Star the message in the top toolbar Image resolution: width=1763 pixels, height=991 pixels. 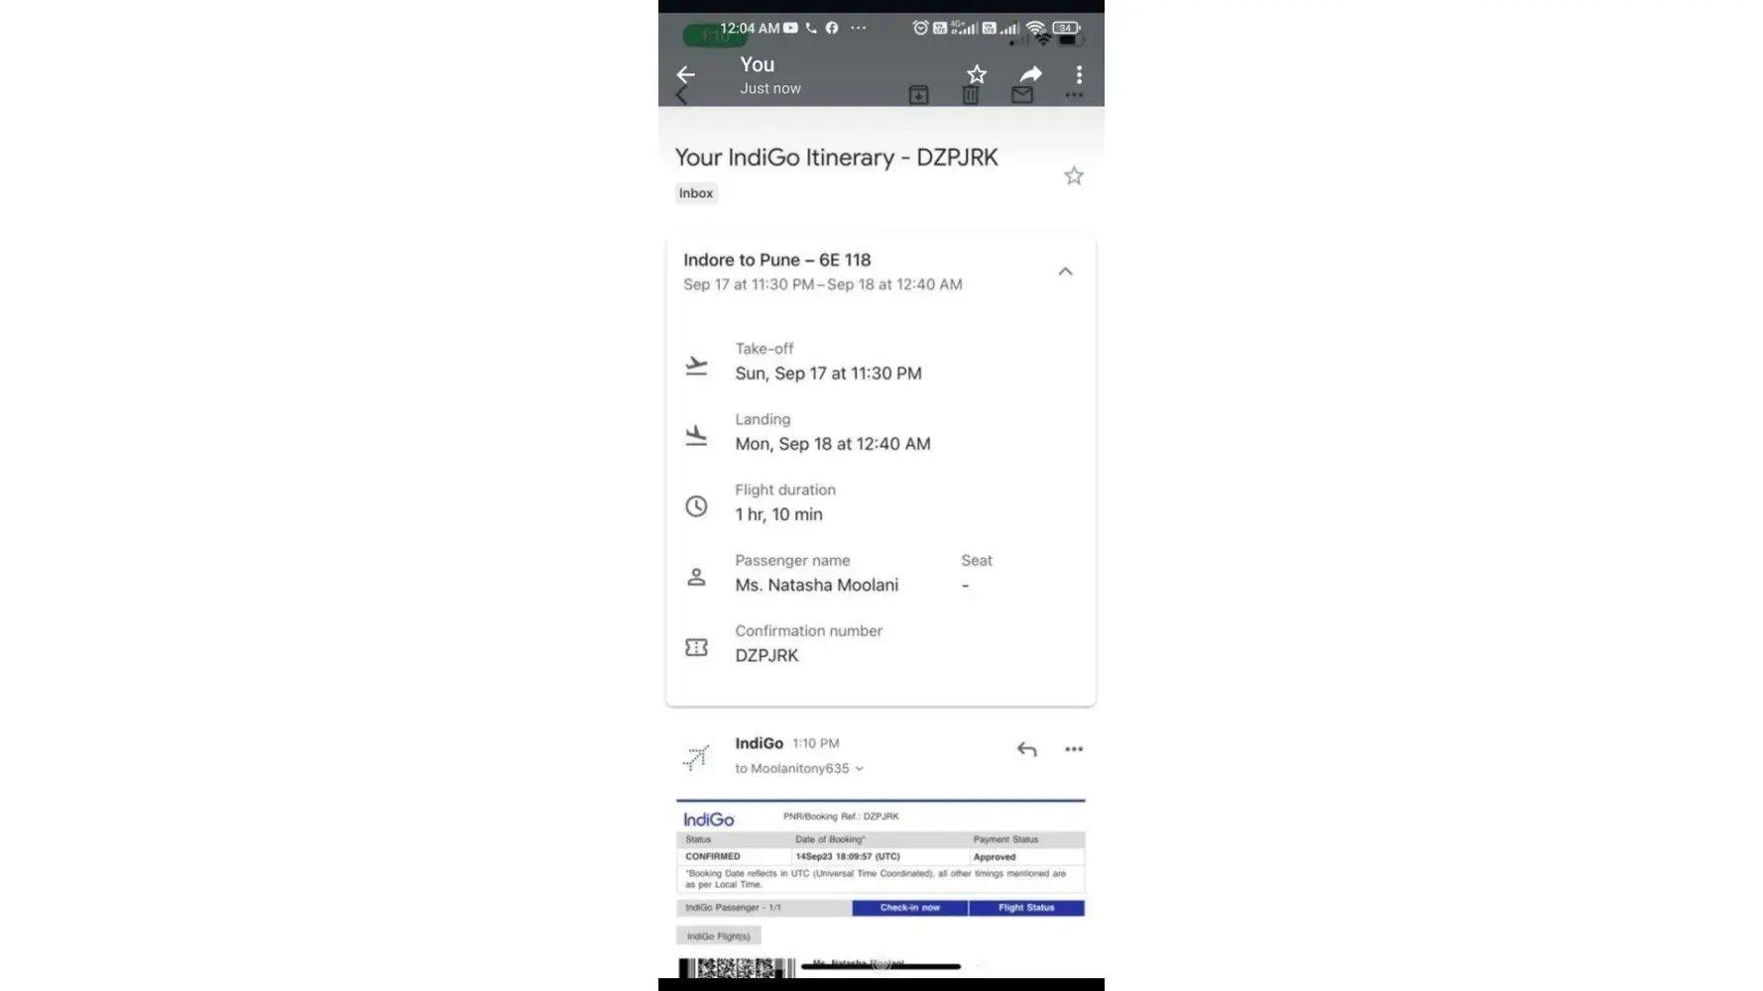(x=977, y=74)
